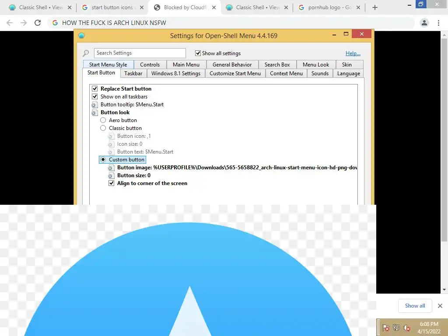Image resolution: width=448 pixels, height=336 pixels.
Task: Uncheck Replace Start button
Action: [x=95, y=88]
